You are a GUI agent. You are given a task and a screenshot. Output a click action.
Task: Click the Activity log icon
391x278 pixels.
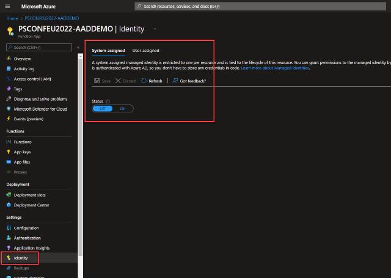[9, 68]
